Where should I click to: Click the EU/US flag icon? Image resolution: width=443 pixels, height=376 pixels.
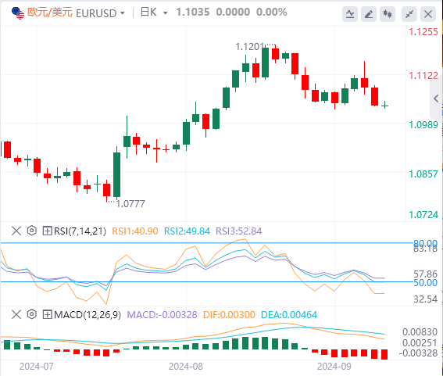18,13
